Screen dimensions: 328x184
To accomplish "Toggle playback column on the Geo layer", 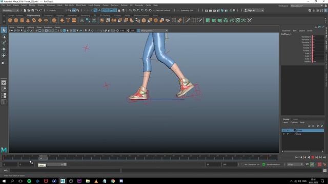I will (x=288, y=134).
